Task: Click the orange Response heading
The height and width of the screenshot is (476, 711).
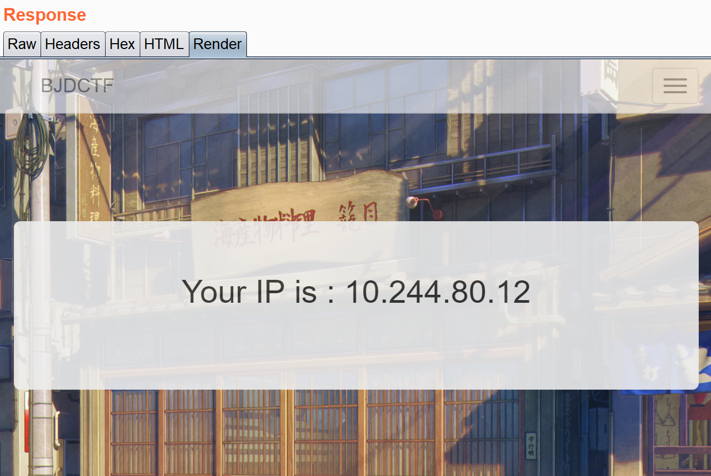Action: tap(45, 15)
